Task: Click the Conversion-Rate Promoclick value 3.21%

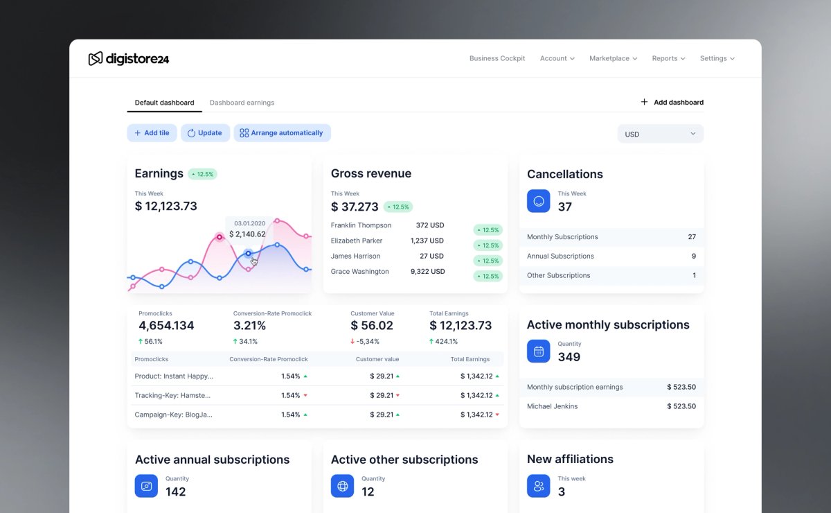Action: tap(249, 326)
